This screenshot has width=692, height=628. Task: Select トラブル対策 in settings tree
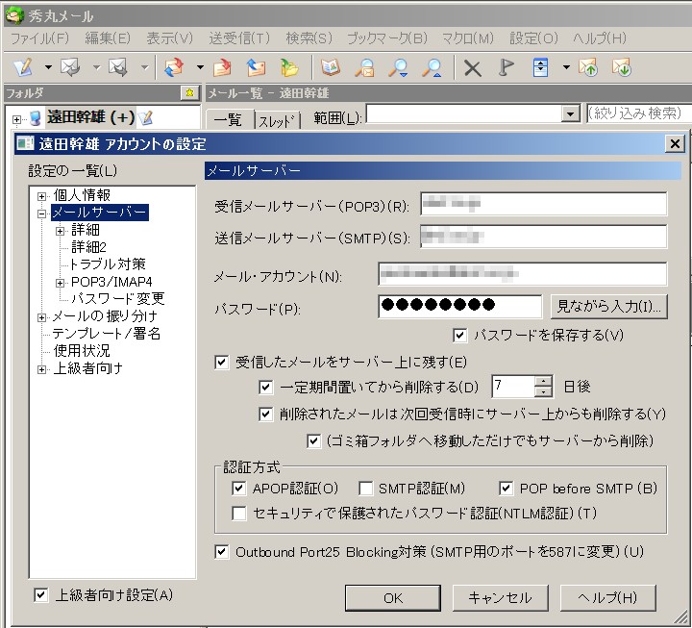click(108, 264)
